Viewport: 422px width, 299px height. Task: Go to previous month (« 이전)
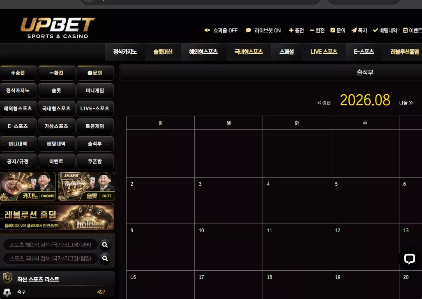(324, 103)
